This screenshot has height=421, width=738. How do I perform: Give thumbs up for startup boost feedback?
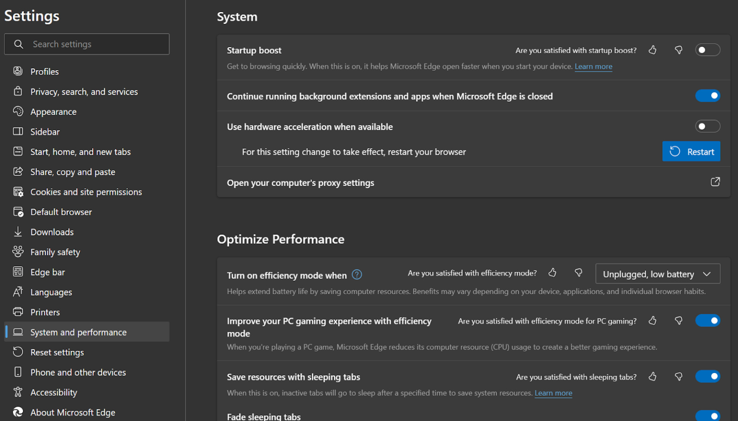click(x=652, y=50)
